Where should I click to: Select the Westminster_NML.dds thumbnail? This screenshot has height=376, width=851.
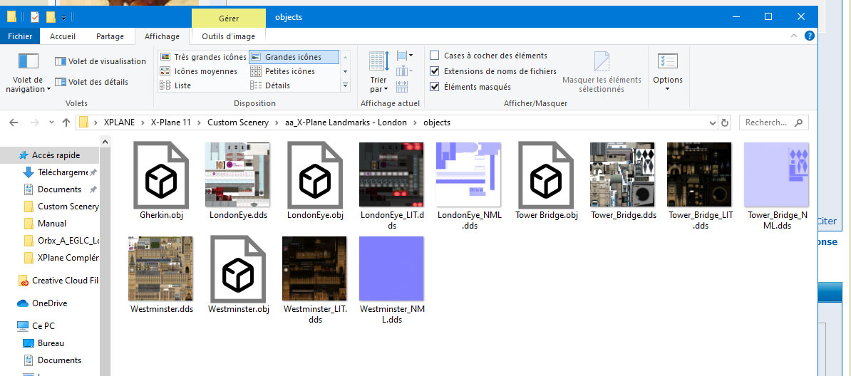pos(391,269)
